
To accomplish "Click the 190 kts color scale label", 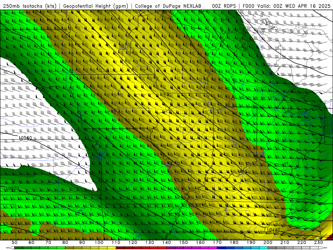I will pos(251,242).
